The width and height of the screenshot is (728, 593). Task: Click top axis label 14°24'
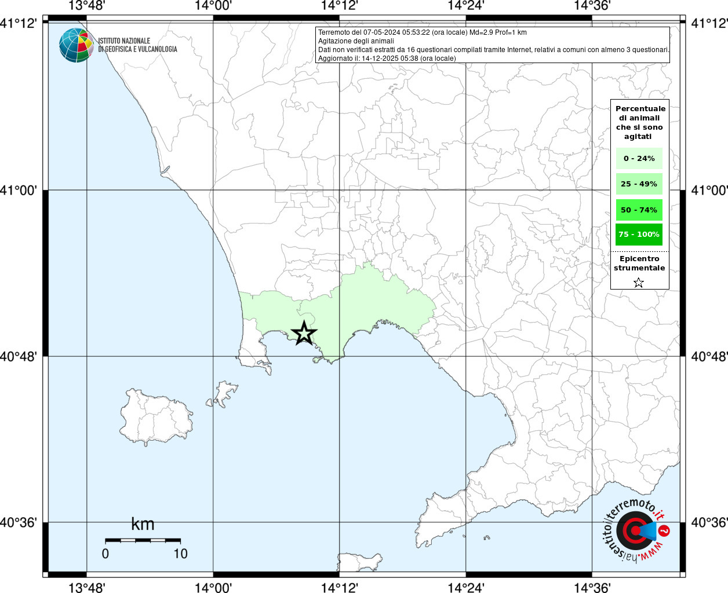[466, 6]
